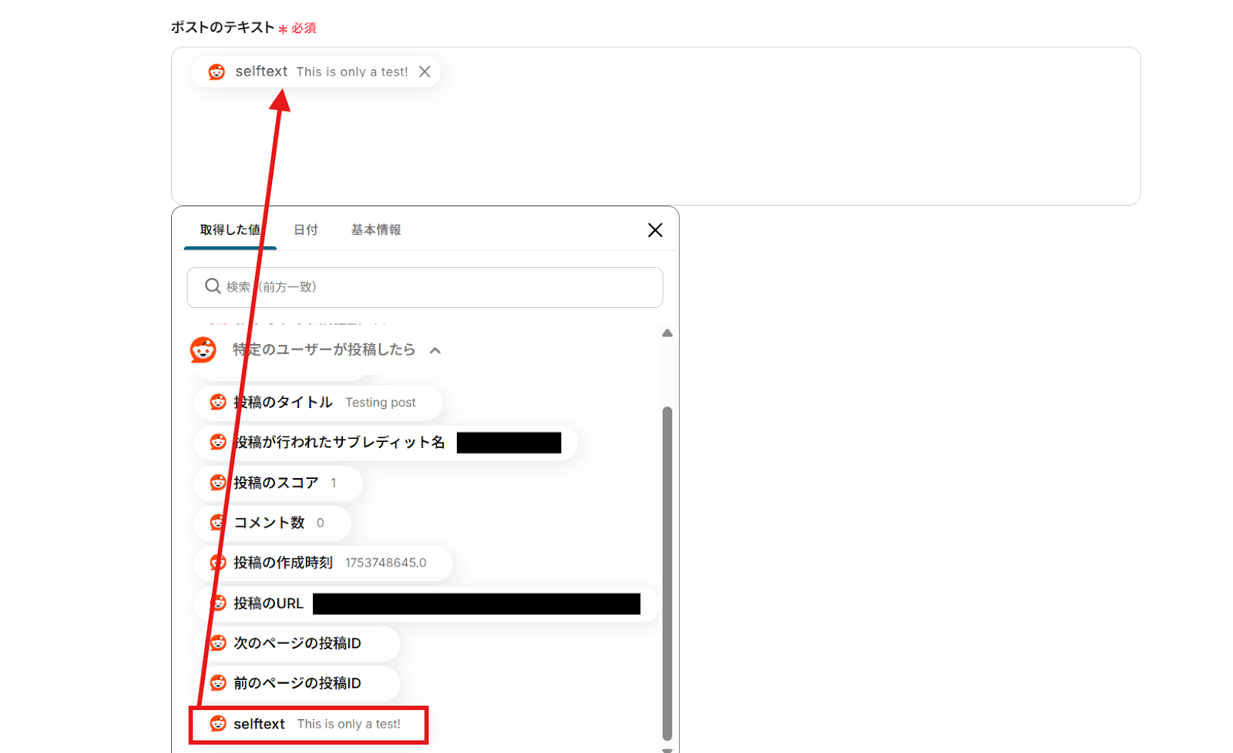Open the 日付 tab

click(x=306, y=229)
